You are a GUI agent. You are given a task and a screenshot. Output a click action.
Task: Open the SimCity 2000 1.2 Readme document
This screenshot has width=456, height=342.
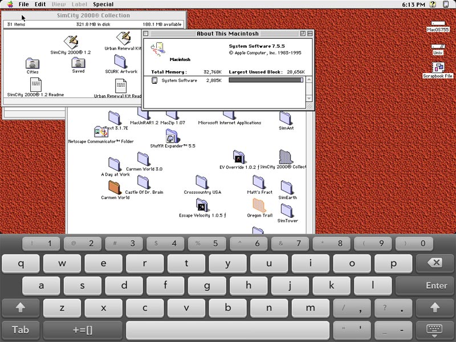(x=35, y=84)
